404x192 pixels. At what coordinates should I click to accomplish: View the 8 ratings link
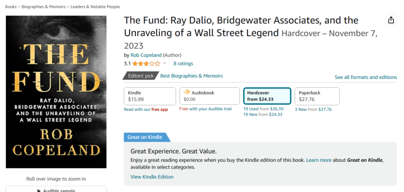click(x=183, y=64)
